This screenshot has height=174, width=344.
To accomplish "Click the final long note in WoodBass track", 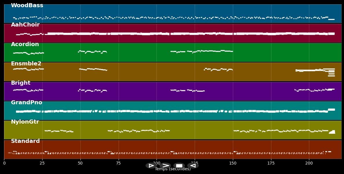I will point(331,19).
